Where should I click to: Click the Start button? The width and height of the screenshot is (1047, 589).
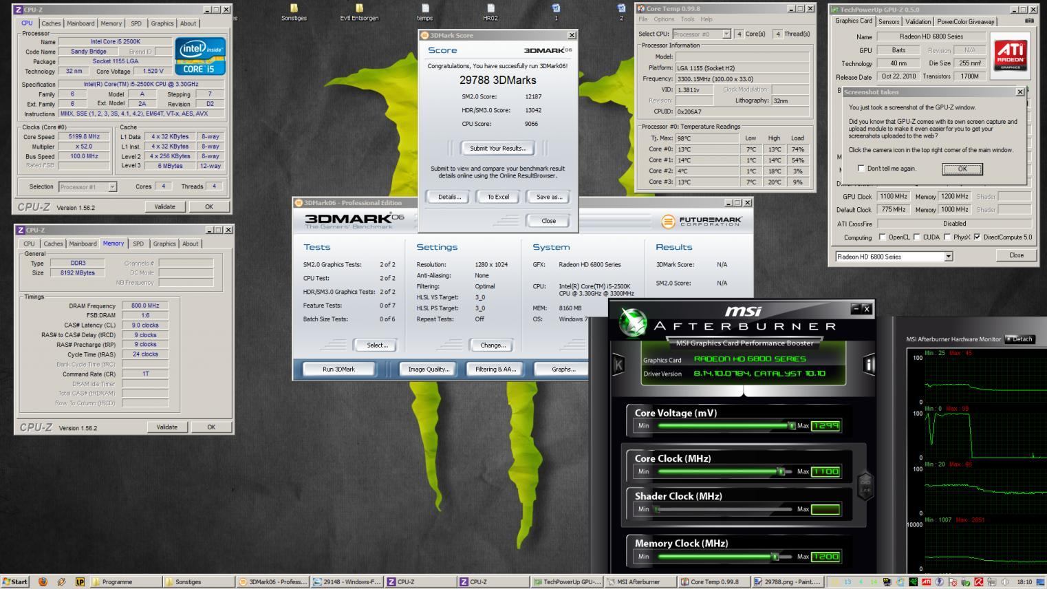pos(15,581)
